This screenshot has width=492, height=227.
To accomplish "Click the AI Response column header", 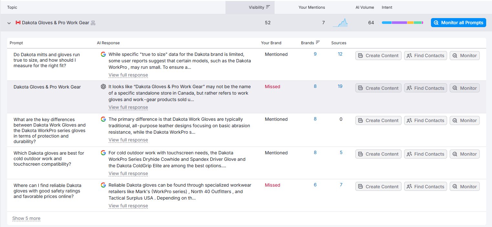I will tap(108, 43).
